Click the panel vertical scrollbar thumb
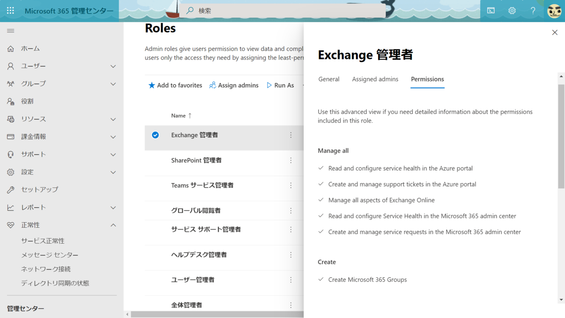The width and height of the screenshot is (565, 318). 561,137
